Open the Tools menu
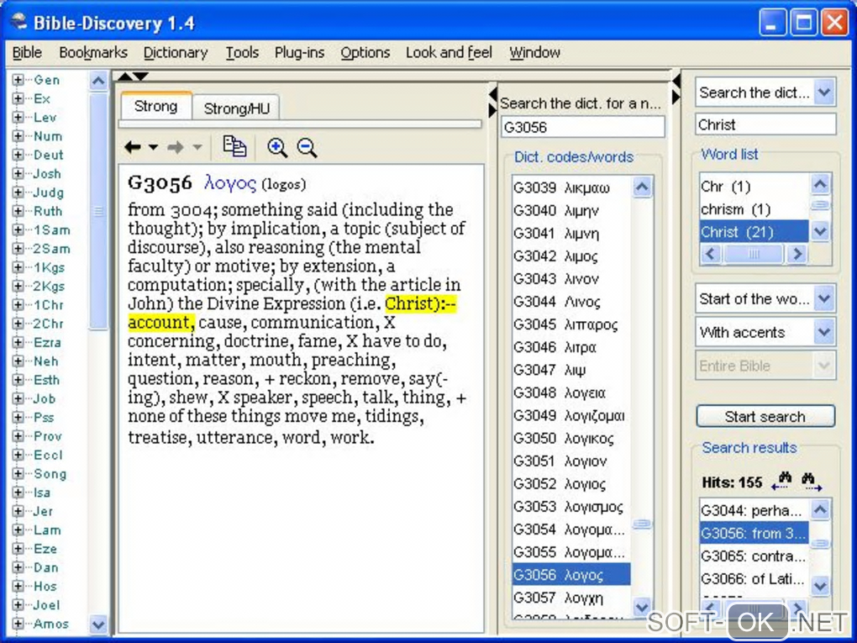This screenshot has height=643, width=857. pyautogui.click(x=242, y=52)
